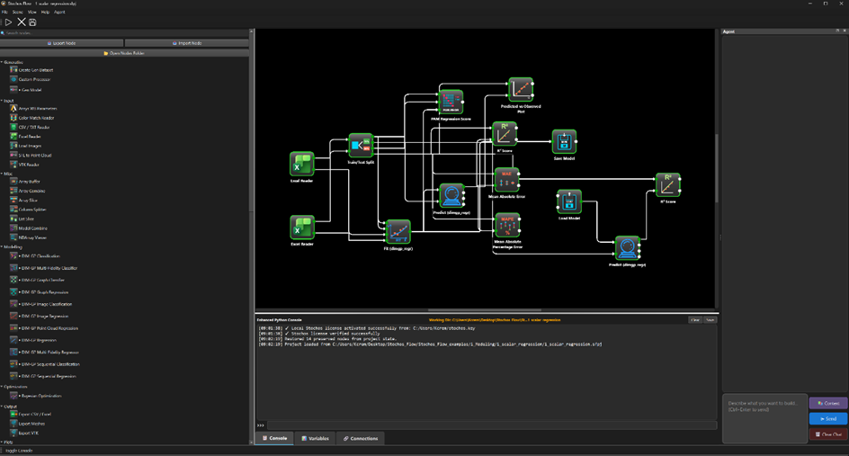Open the Connections tab

[361, 438]
